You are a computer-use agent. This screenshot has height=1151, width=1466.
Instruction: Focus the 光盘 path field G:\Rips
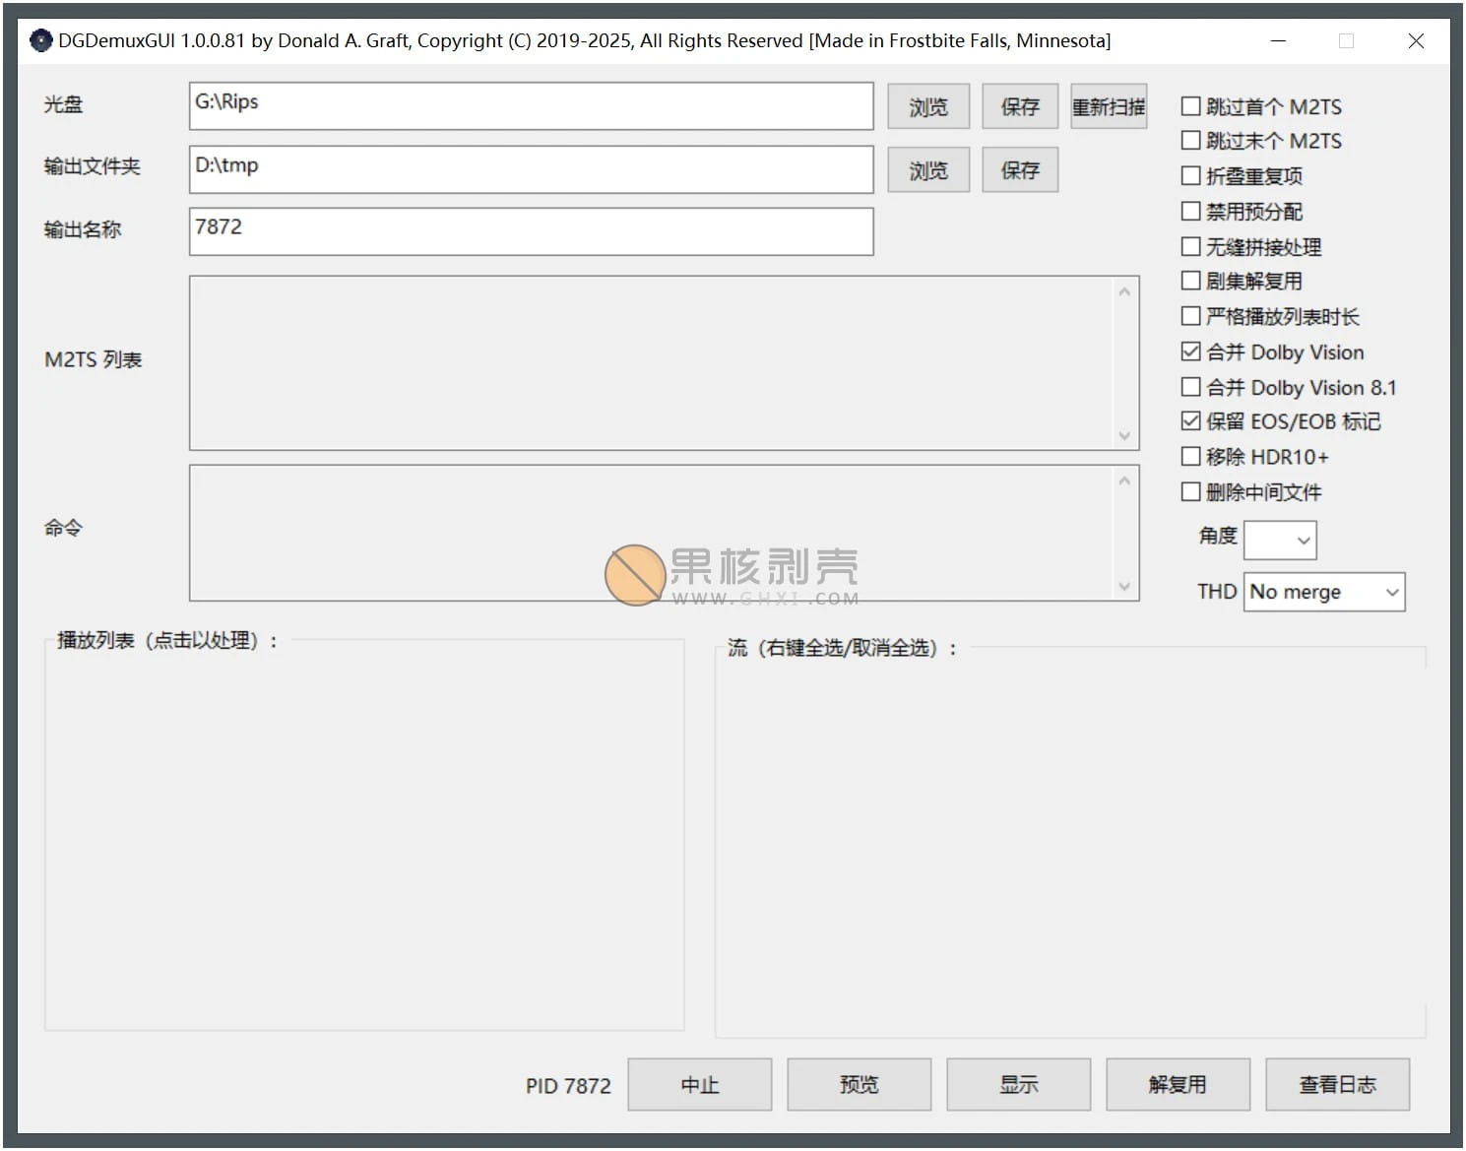click(531, 106)
